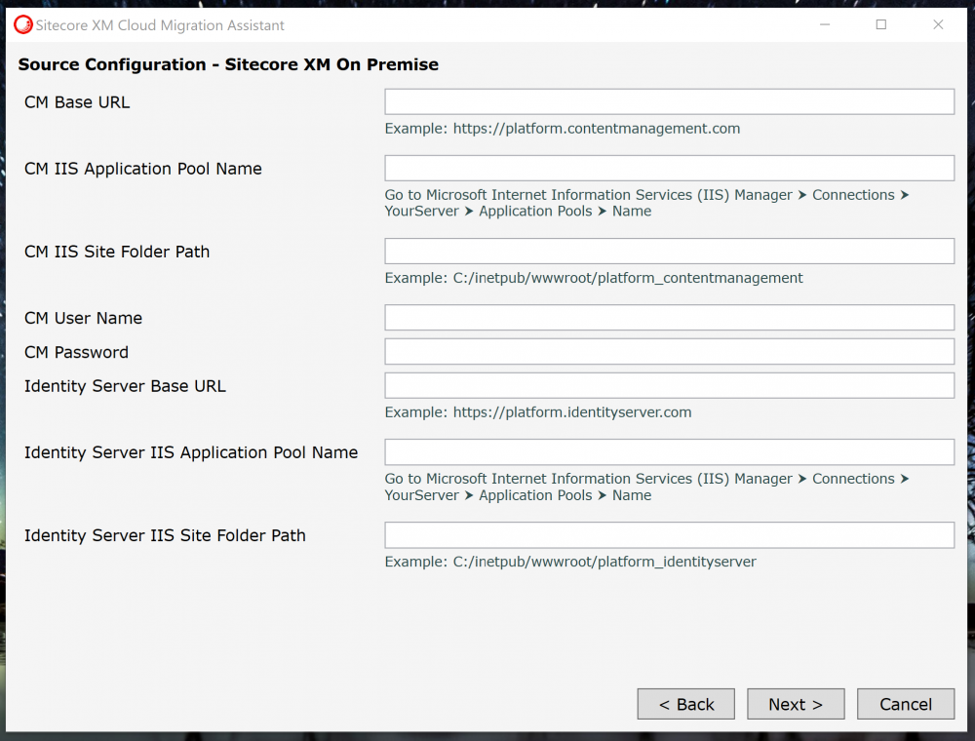Select Identity Server IIS Application Pool Name field
The image size is (975, 741).
click(x=669, y=452)
